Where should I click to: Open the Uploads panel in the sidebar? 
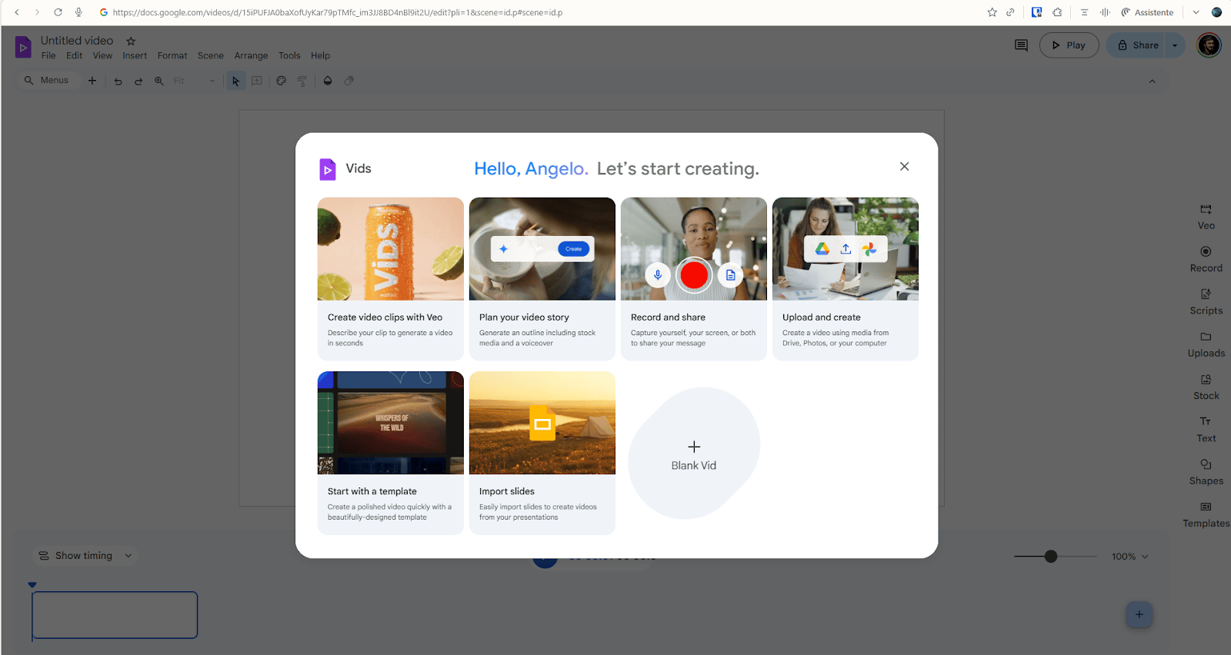pyautogui.click(x=1206, y=344)
